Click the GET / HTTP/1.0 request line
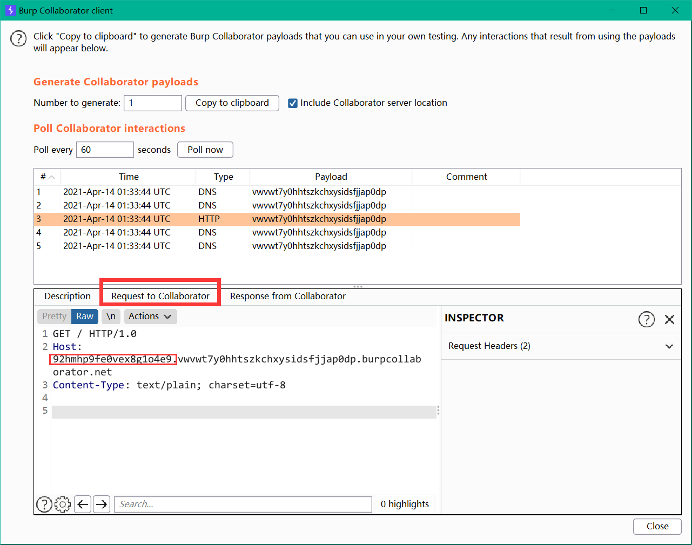The image size is (692, 545). 95,334
